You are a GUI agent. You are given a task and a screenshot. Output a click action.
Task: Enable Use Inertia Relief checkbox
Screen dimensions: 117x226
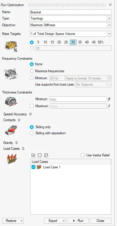coord(83,155)
